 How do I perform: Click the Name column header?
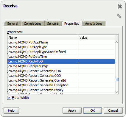tap(43, 38)
